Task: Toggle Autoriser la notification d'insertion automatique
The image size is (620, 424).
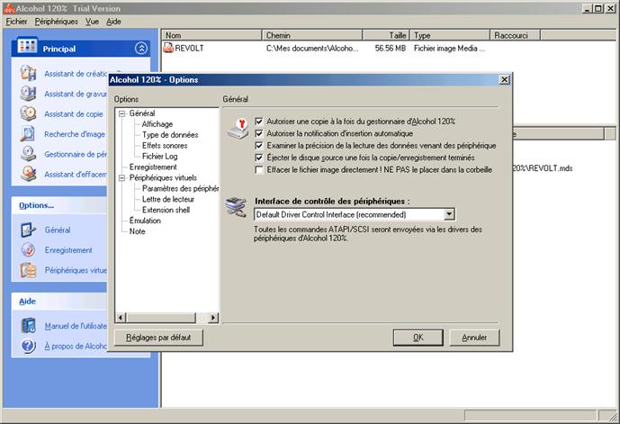Action: point(259,134)
